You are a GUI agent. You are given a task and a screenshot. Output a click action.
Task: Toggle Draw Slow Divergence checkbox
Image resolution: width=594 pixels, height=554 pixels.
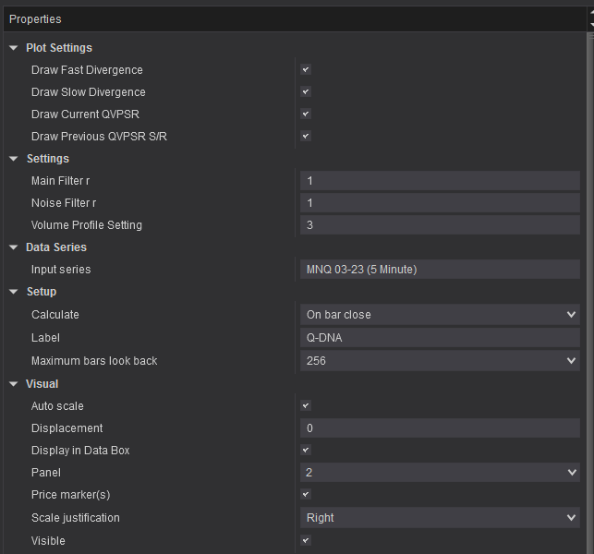click(x=306, y=91)
